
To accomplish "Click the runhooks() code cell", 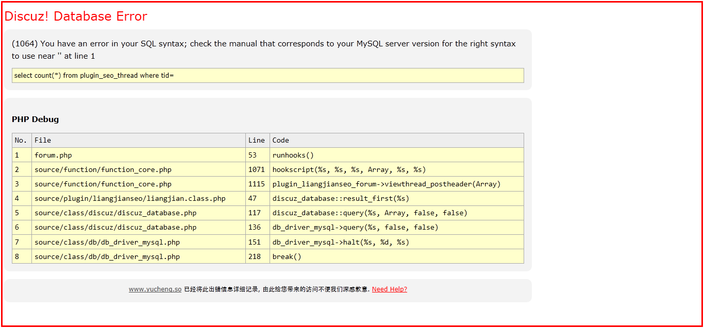I will tap(293, 155).
